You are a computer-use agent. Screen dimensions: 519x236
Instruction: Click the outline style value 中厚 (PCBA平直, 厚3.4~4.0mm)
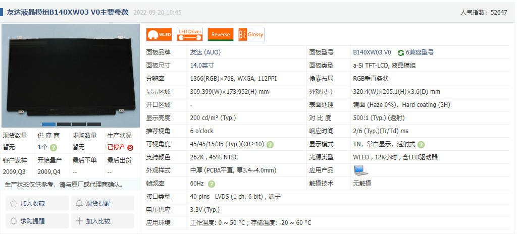pyautogui.click(x=233, y=170)
